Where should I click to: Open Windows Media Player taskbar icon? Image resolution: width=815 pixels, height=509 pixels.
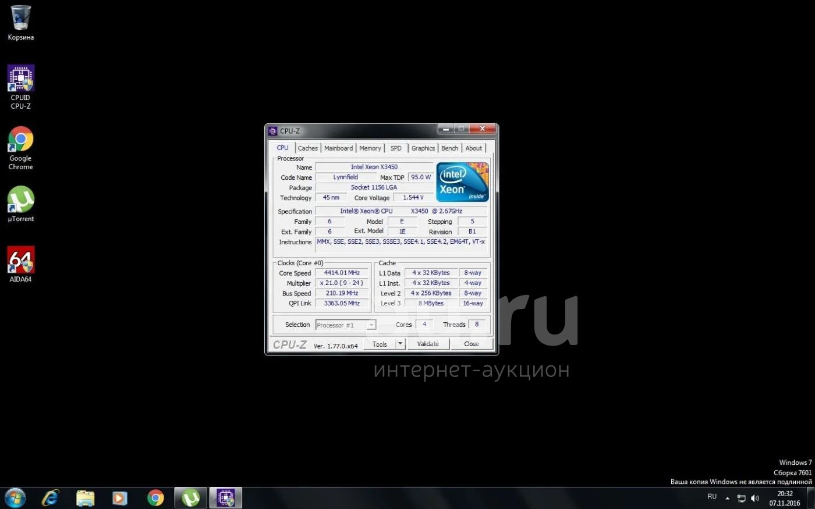(x=120, y=498)
